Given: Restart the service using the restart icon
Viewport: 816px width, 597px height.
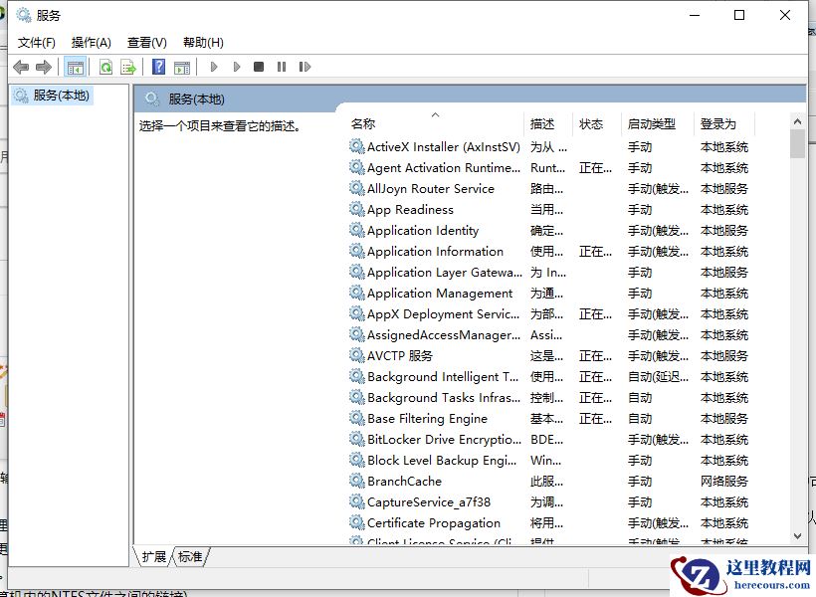Looking at the screenshot, I should coord(305,67).
